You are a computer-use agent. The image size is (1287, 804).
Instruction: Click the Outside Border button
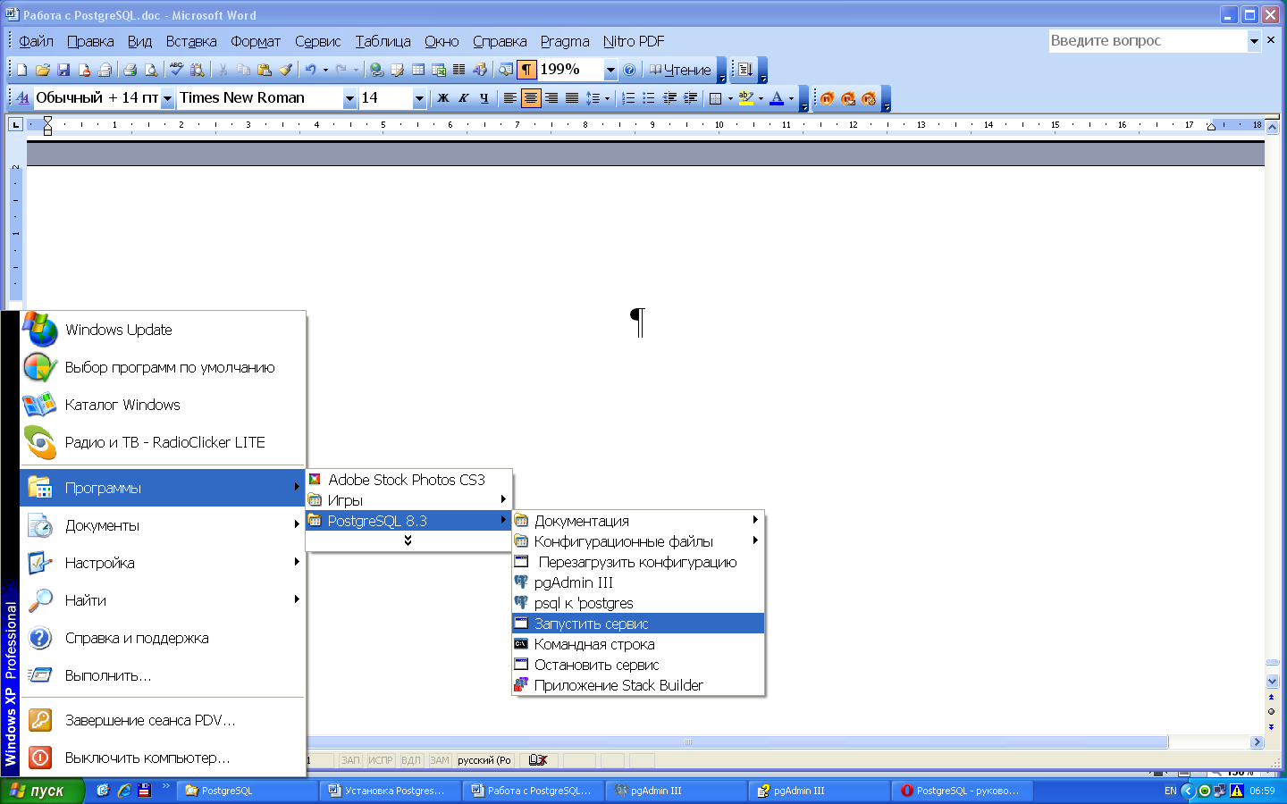[715, 98]
